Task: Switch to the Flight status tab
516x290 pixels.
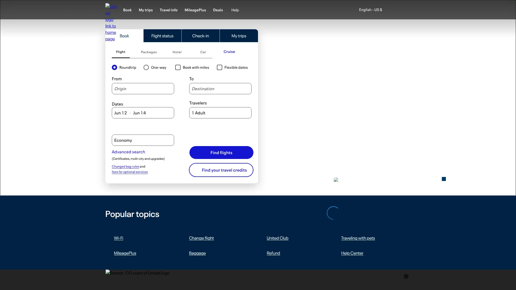Action: click(162, 36)
